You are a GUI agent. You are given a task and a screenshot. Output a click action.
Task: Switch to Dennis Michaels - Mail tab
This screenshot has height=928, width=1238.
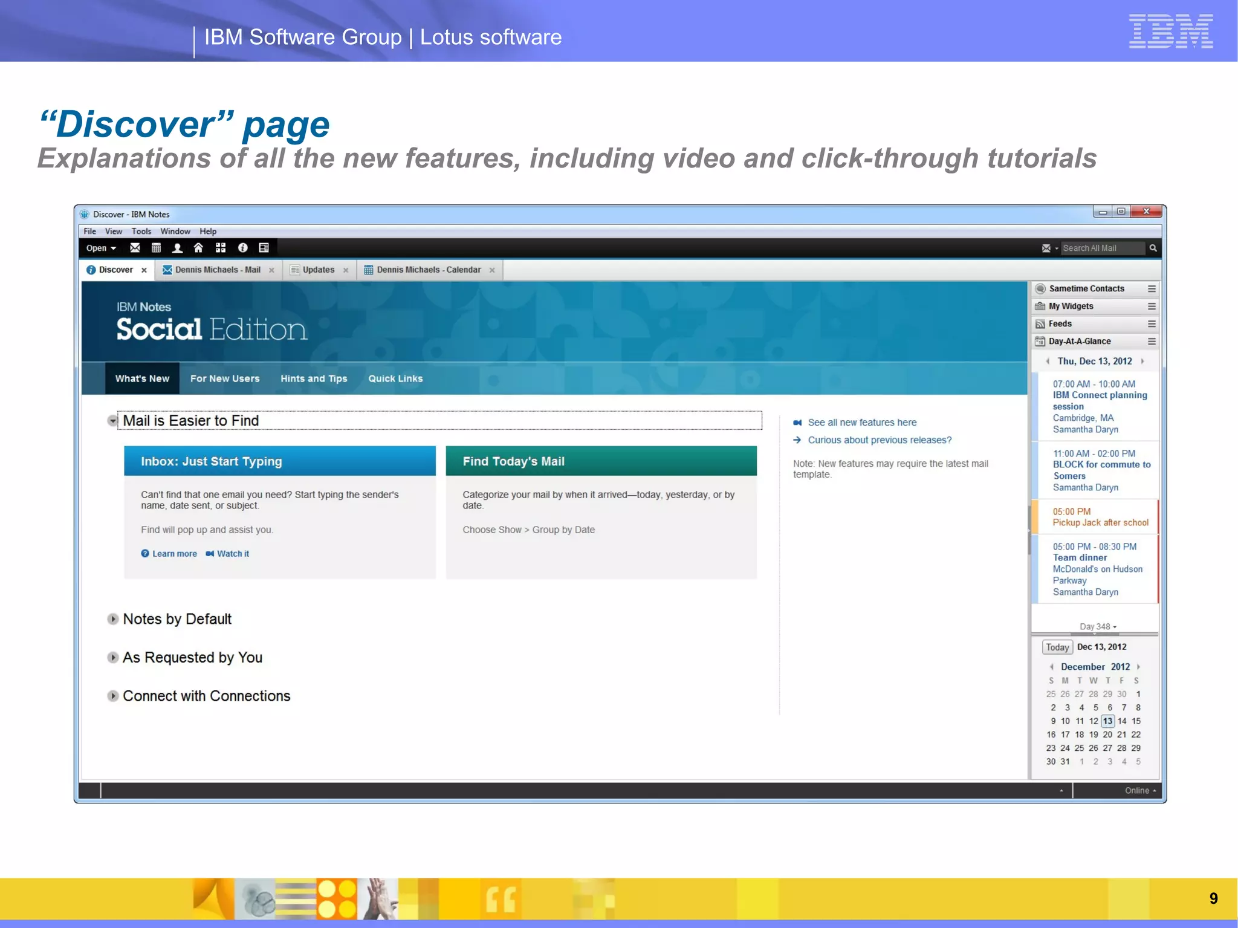tap(218, 270)
